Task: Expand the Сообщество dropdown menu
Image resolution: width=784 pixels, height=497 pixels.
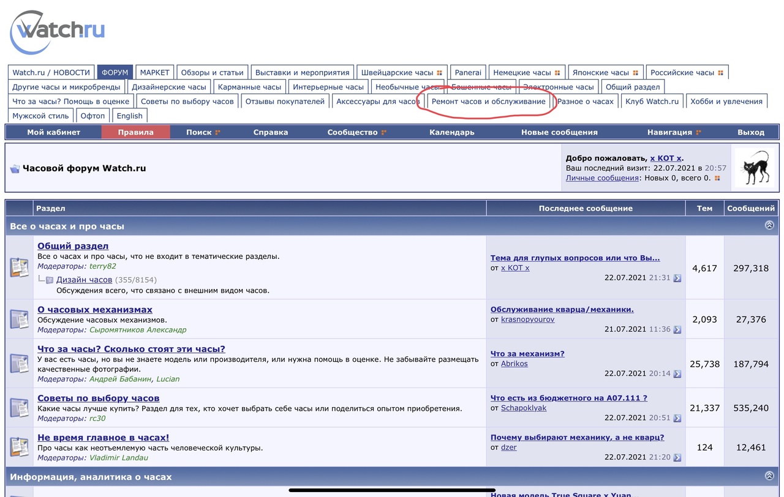Action: click(x=356, y=132)
